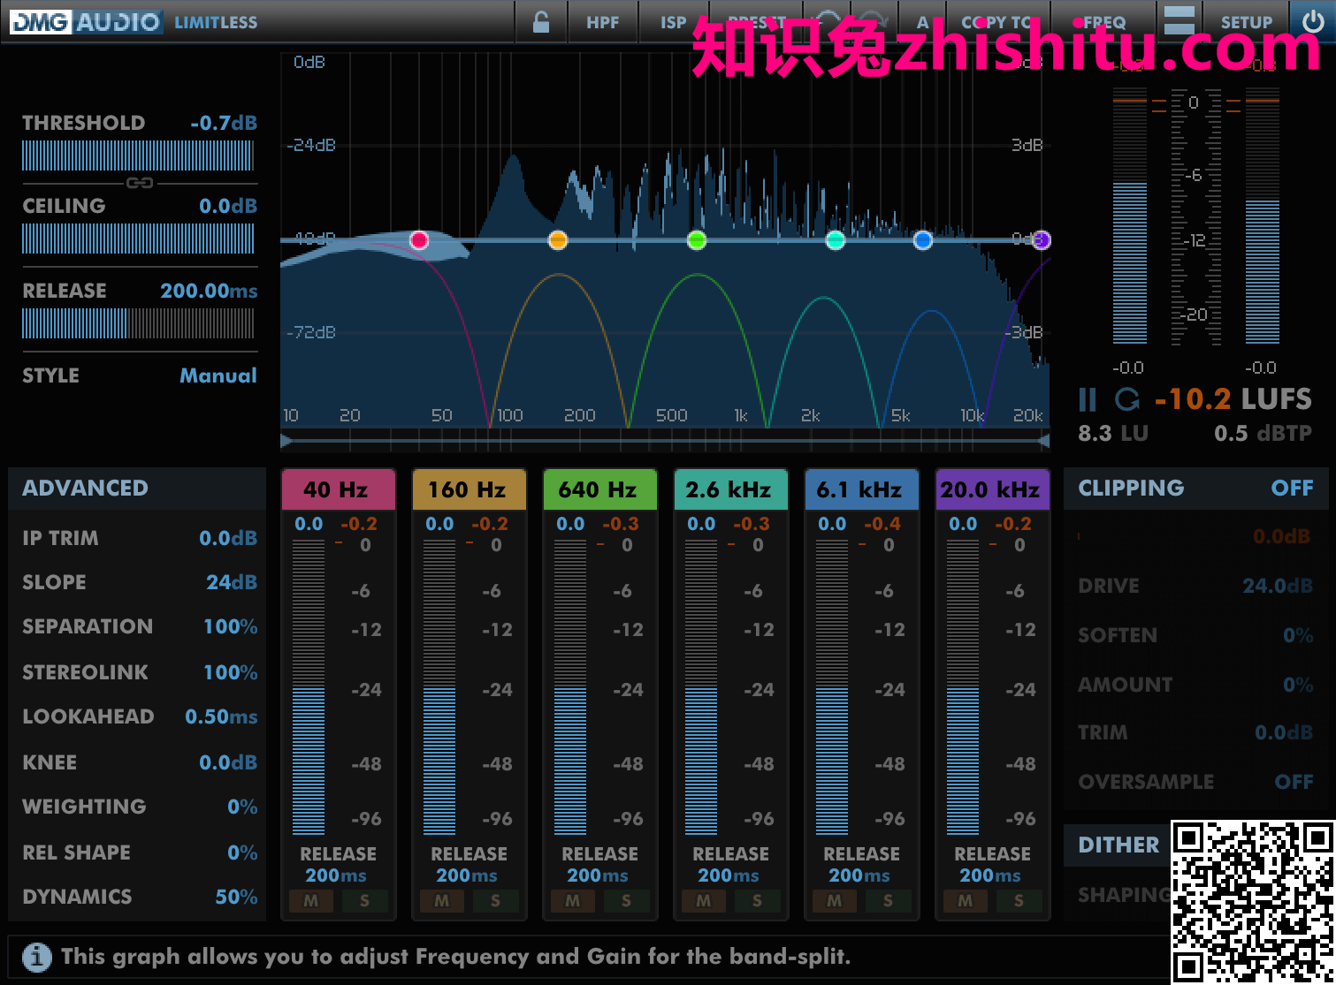Click 40 Hz band Release 200ms value
The height and width of the screenshot is (985, 1336).
pos(336,875)
